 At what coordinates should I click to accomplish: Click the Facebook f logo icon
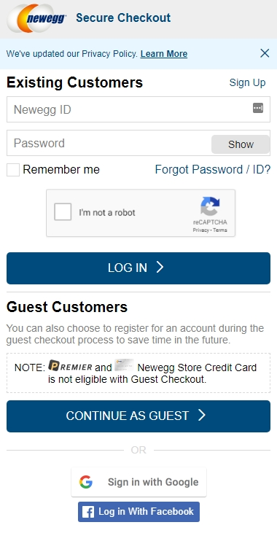pos(88,512)
